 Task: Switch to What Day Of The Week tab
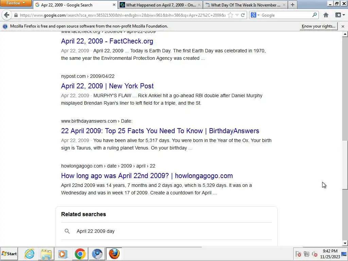245,5
